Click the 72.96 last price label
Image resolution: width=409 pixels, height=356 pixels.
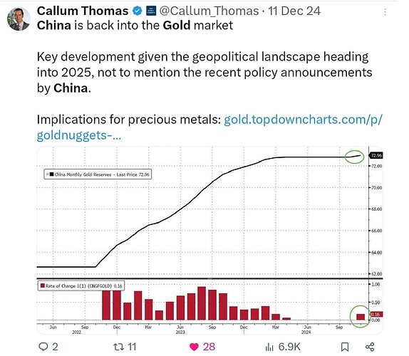click(376, 156)
